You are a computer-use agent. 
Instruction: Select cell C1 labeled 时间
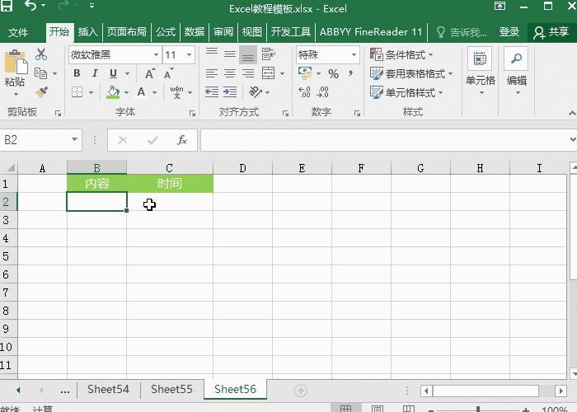(170, 183)
